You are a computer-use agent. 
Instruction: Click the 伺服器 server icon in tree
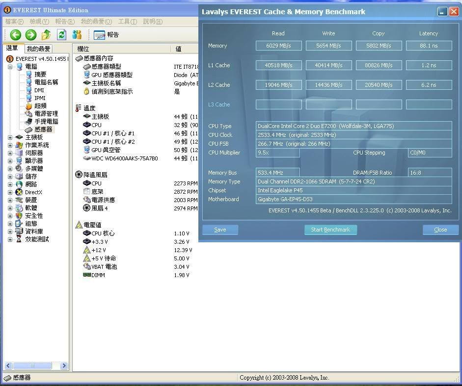(x=19, y=153)
